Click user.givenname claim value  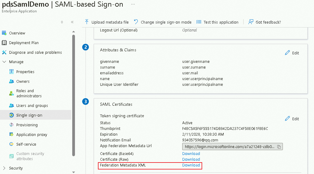click(196, 62)
